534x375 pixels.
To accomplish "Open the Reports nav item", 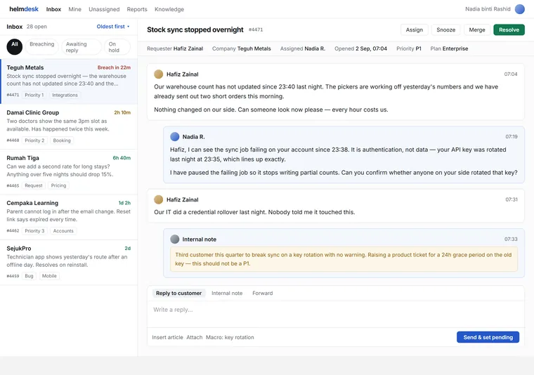I will tap(137, 9).
